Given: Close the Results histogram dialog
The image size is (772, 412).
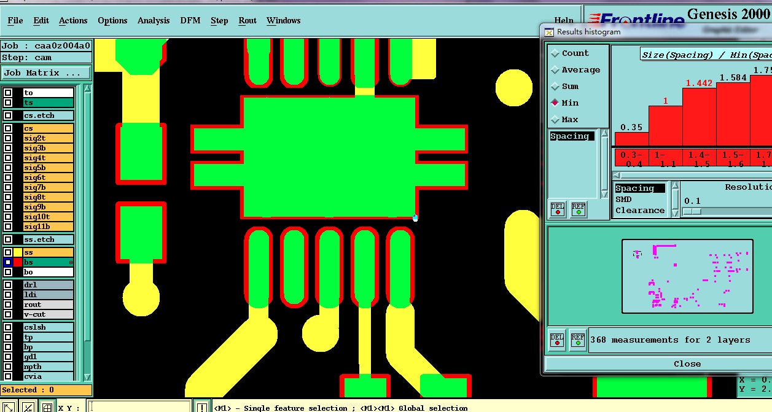Looking at the screenshot, I should [x=687, y=363].
